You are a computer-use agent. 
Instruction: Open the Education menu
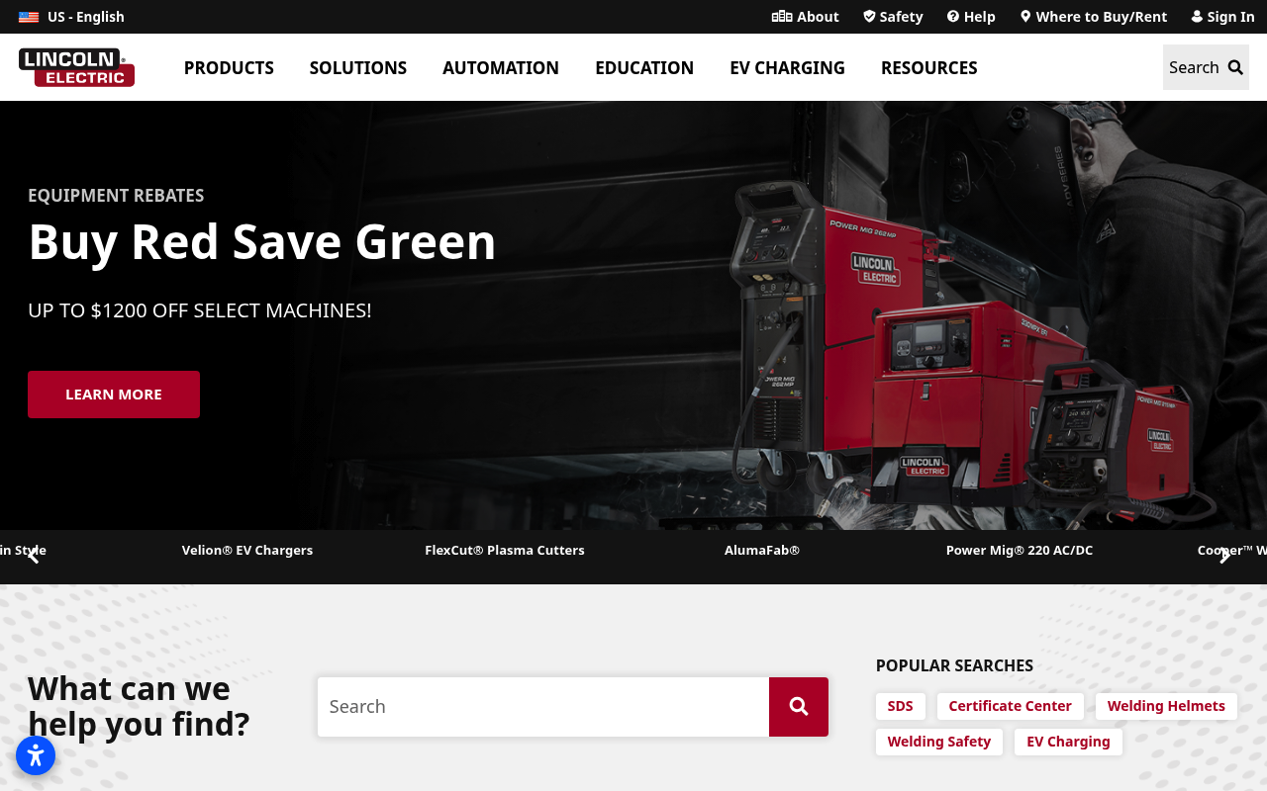tap(644, 67)
